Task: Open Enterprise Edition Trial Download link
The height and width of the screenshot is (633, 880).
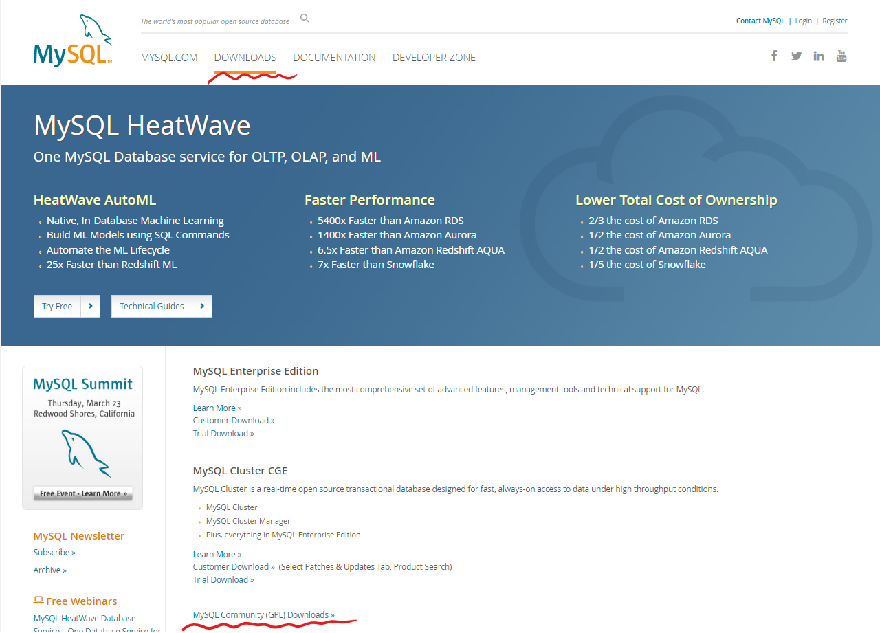Action: point(223,434)
